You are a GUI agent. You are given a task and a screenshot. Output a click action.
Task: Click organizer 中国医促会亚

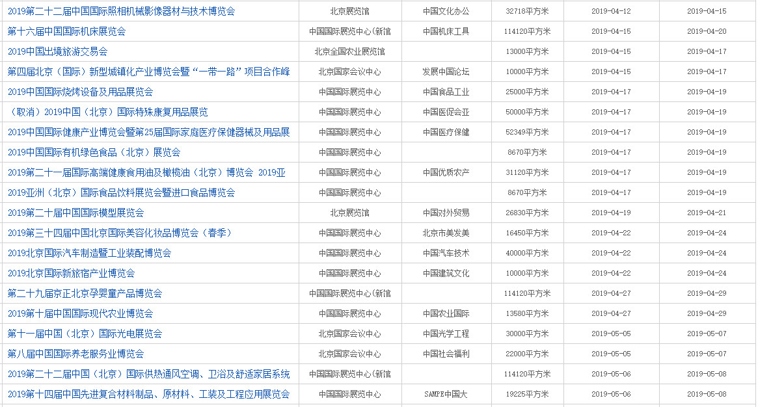446,112
